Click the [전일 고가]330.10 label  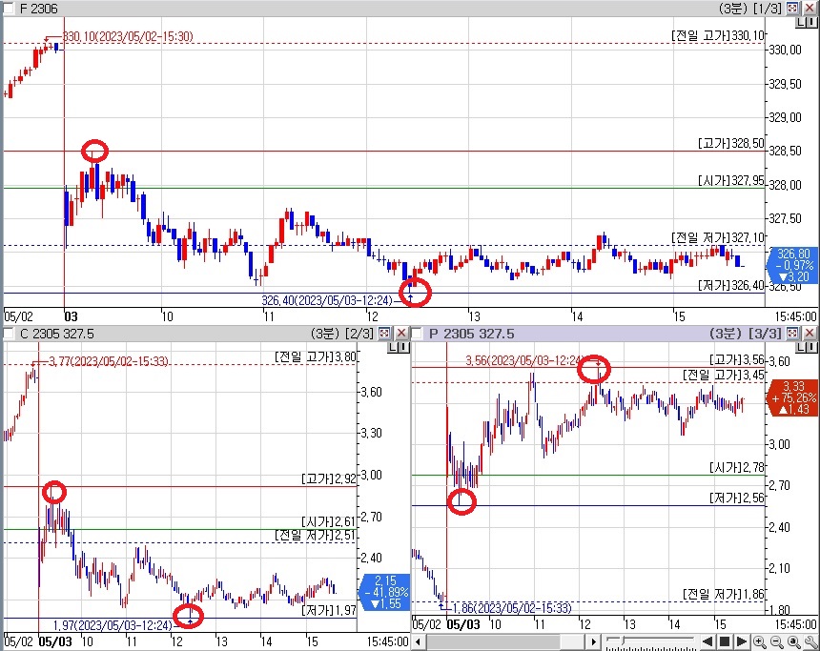point(718,35)
